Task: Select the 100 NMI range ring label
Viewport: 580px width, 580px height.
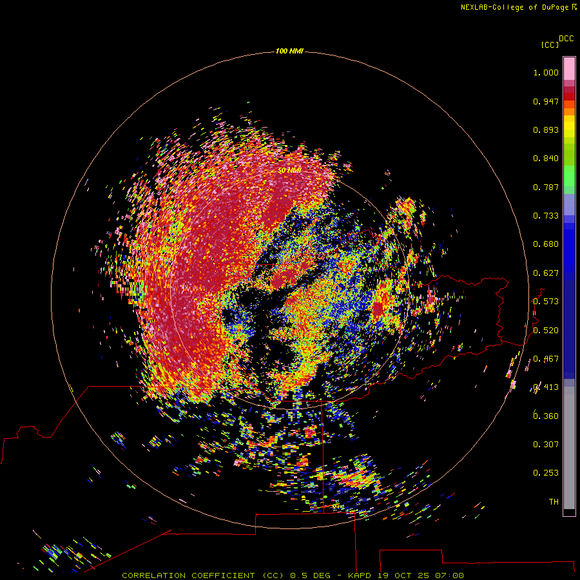Action: (x=289, y=51)
